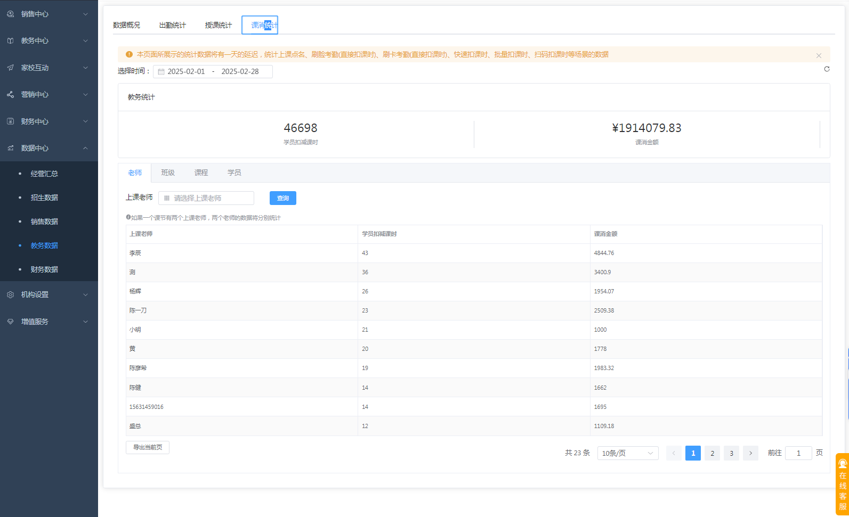Screen dimensions: 849x517
Task: Expand the 家校互动 menu chevron
Action: tap(85, 68)
